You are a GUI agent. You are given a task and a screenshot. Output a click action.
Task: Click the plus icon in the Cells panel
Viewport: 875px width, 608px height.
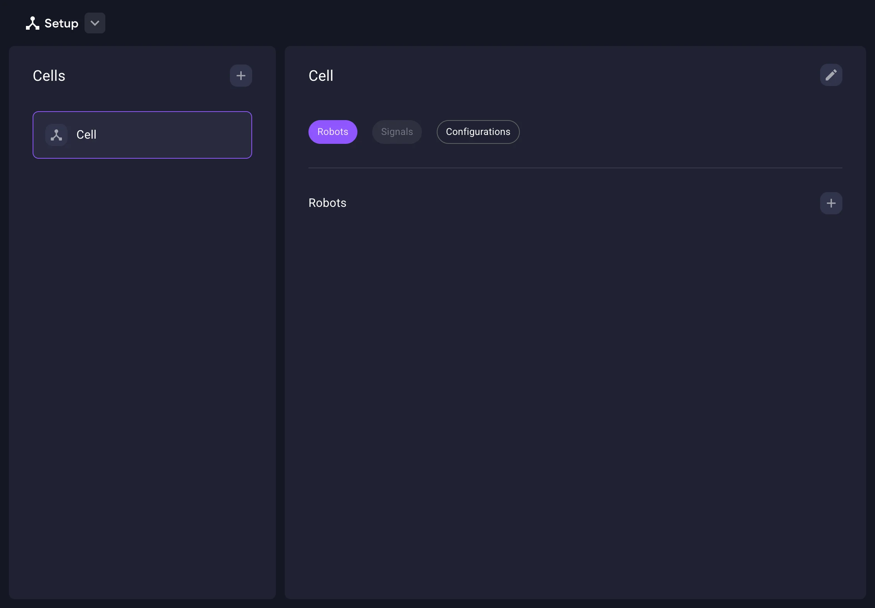(241, 75)
